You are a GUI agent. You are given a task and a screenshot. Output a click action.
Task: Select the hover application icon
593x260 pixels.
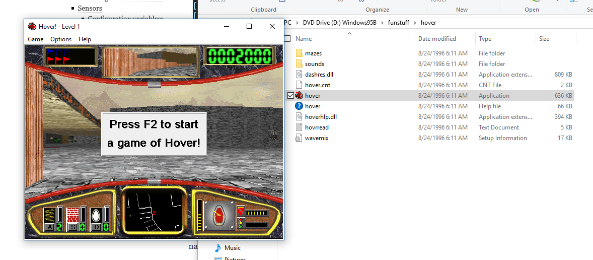click(x=299, y=96)
